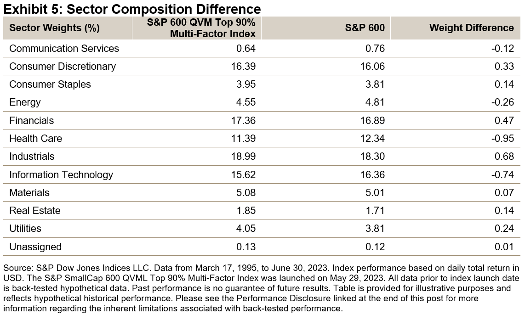Click the Consumer Discretionary row label
Viewport: 525px width, 315px height.
[x=63, y=67]
